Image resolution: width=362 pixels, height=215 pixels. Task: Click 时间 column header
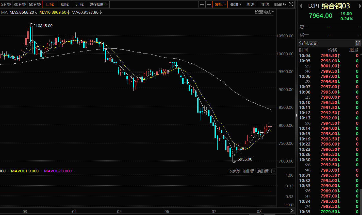[304, 50]
